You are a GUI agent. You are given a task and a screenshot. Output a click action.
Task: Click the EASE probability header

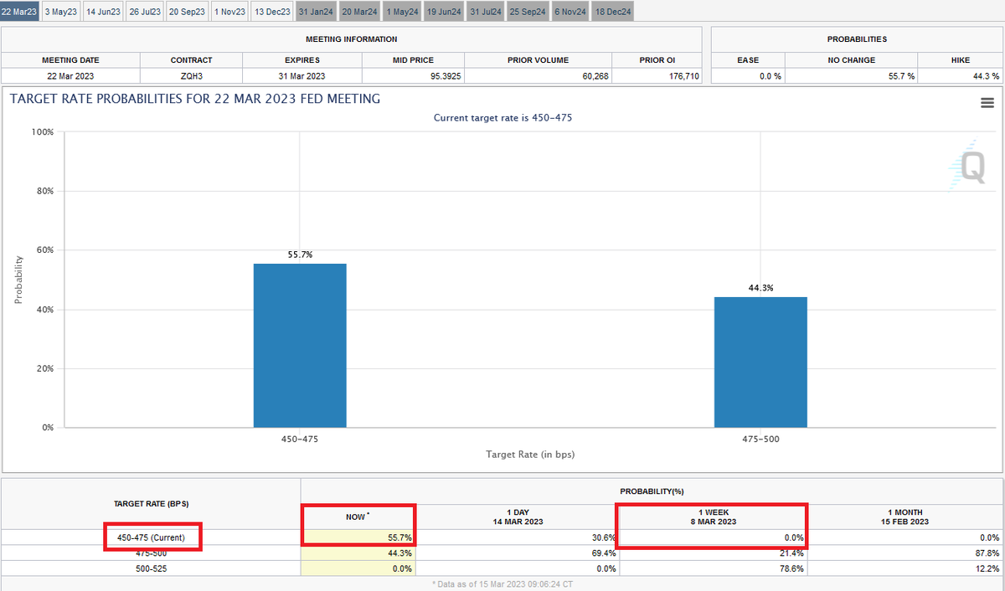pyautogui.click(x=748, y=60)
